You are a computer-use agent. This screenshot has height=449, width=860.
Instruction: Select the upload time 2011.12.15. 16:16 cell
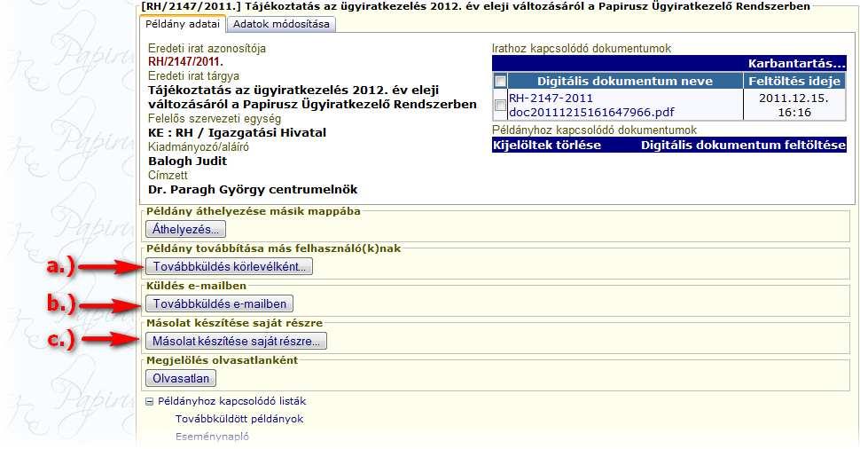pyautogui.click(x=794, y=105)
